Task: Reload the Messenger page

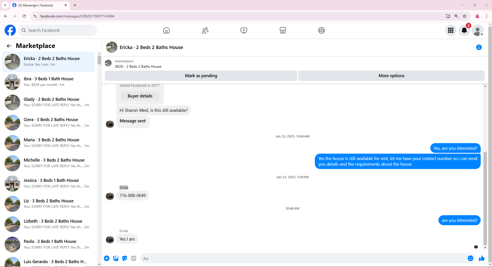Action: click(x=24, y=16)
